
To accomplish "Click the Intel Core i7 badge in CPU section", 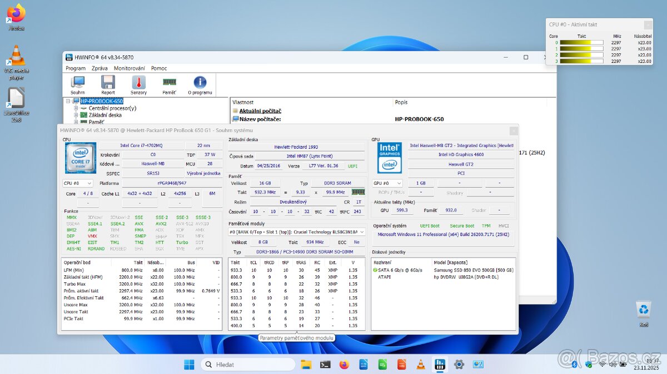I will (80, 157).
